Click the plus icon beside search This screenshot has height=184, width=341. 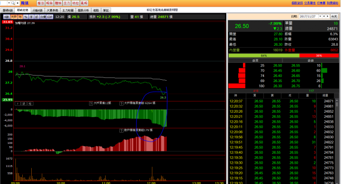[x=18, y=3]
